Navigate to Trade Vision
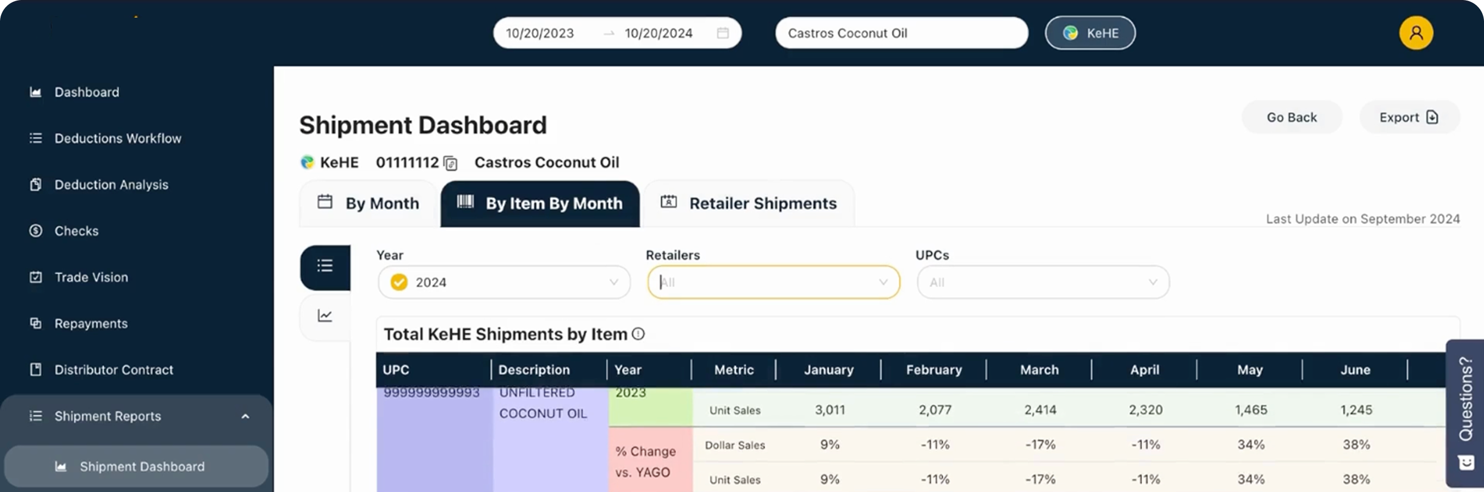The width and height of the screenshot is (1484, 492). [91, 277]
